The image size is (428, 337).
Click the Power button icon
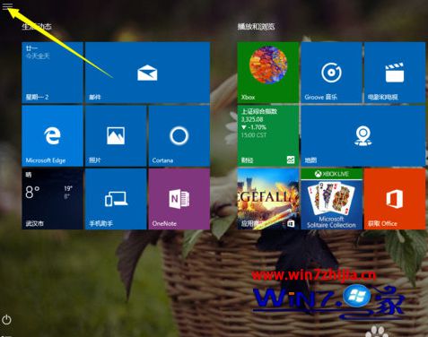pyautogui.click(x=6, y=320)
